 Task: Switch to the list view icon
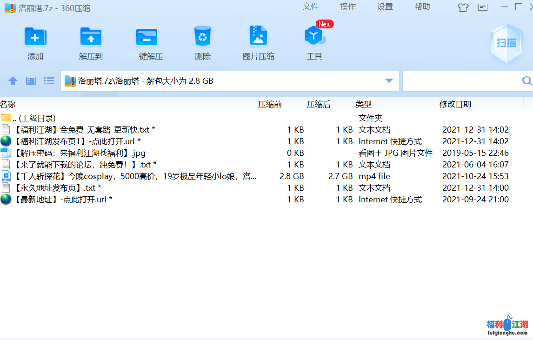49,81
